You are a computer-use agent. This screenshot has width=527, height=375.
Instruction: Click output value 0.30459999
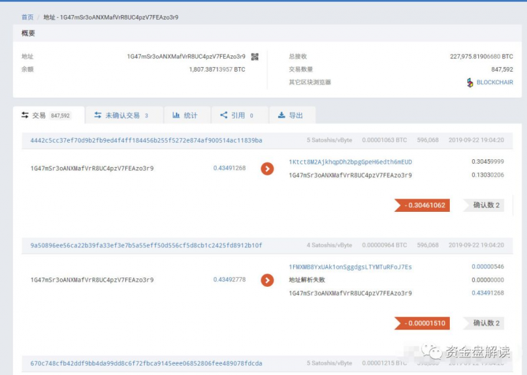487,161
